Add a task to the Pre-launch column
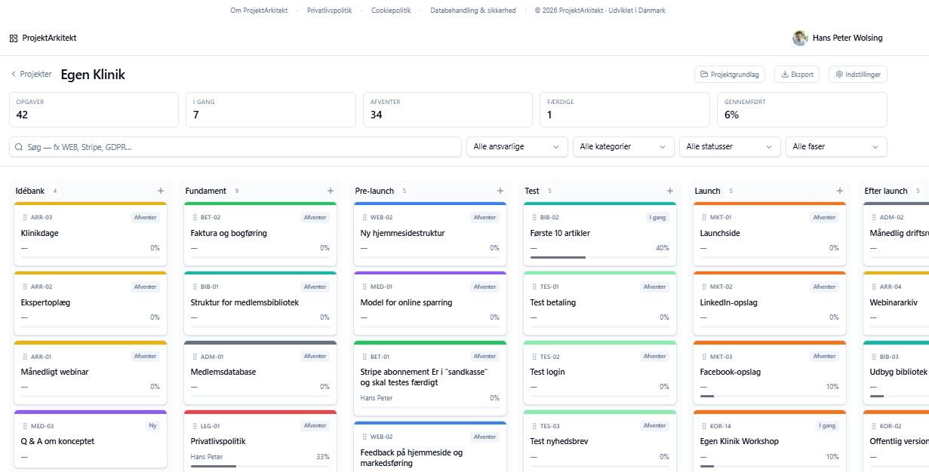This screenshot has height=472, width=929. (500, 191)
